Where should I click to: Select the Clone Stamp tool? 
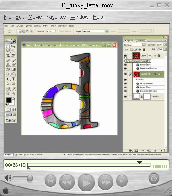(x=8, y=65)
